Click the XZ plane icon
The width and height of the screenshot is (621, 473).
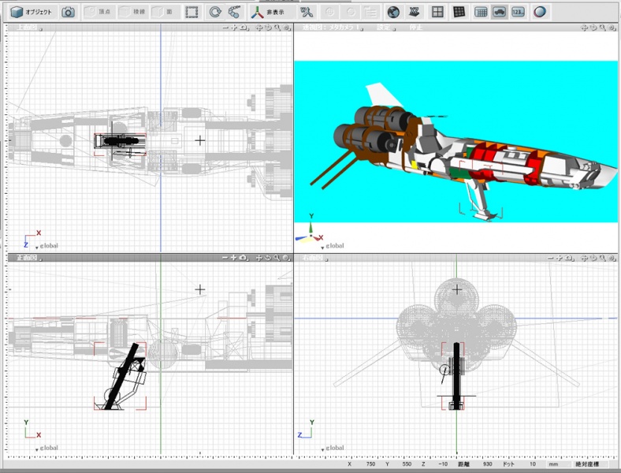coord(415,13)
